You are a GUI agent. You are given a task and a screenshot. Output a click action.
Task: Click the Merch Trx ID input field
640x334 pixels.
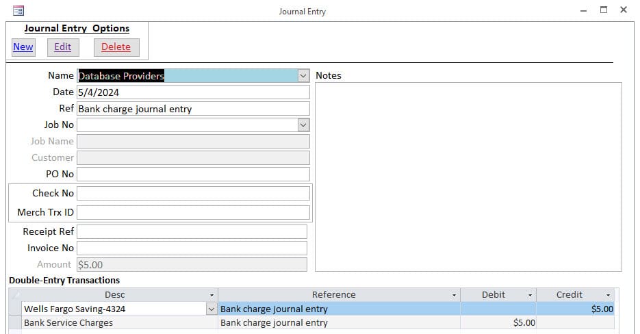point(193,212)
